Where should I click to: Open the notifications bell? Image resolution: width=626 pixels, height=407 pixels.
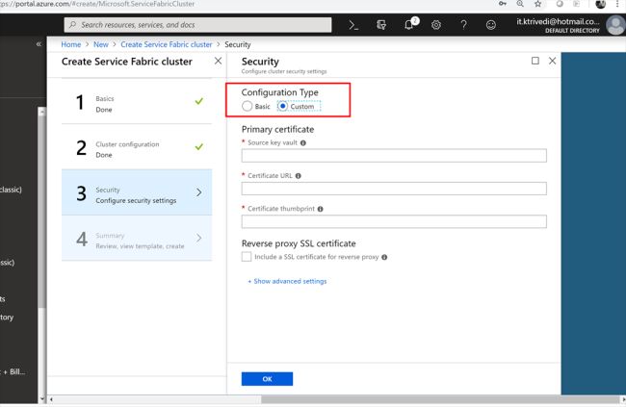pos(408,25)
